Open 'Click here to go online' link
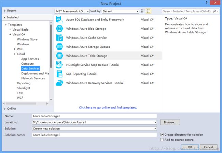 point(108,108)
